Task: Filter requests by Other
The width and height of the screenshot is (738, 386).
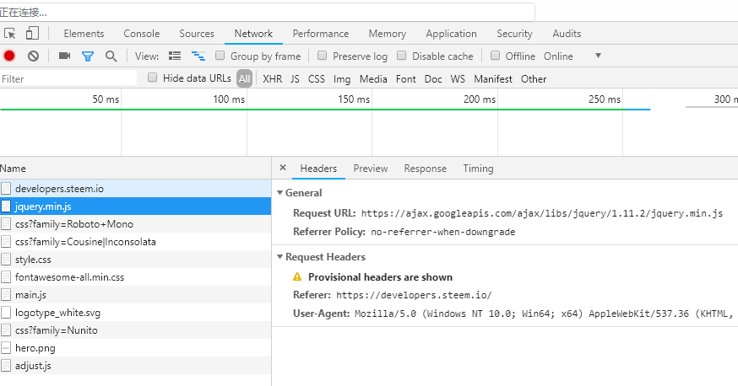Action: (x=534, y=79)
